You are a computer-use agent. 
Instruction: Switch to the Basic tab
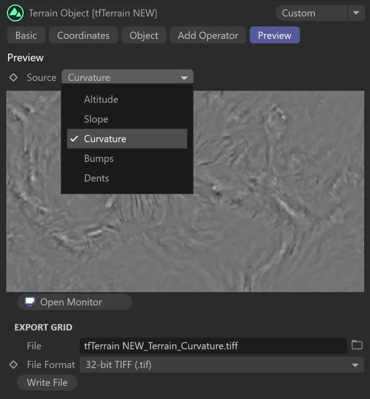25,35
